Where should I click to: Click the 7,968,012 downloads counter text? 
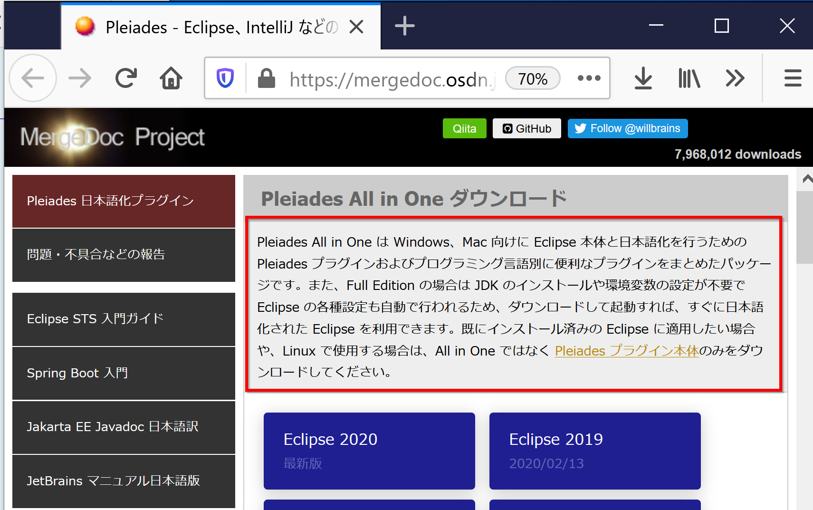click(737, 154)
